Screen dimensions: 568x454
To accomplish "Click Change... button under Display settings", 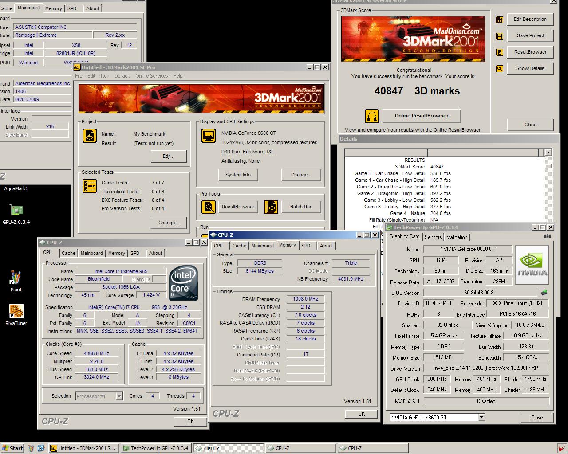I will [301, 175].
